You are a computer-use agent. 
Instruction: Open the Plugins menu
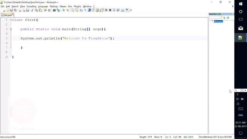coord(77,7)
